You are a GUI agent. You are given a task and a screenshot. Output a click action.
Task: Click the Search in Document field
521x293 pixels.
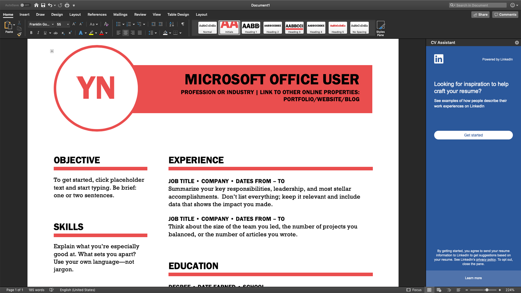478,5
